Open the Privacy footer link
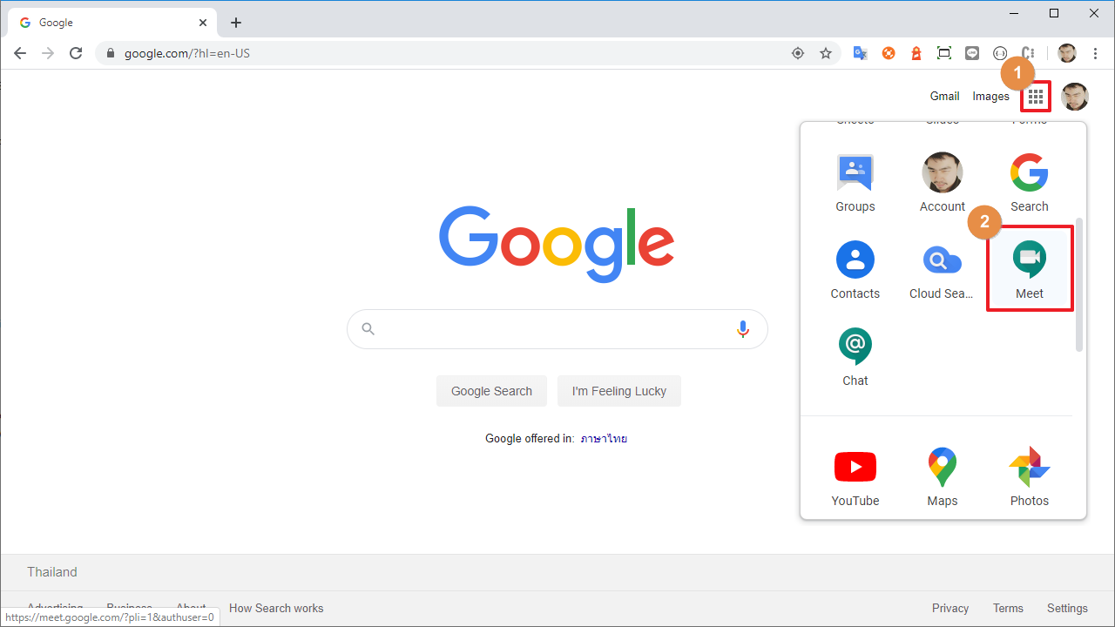The image size is (1115, 627). tap(950, 608)
